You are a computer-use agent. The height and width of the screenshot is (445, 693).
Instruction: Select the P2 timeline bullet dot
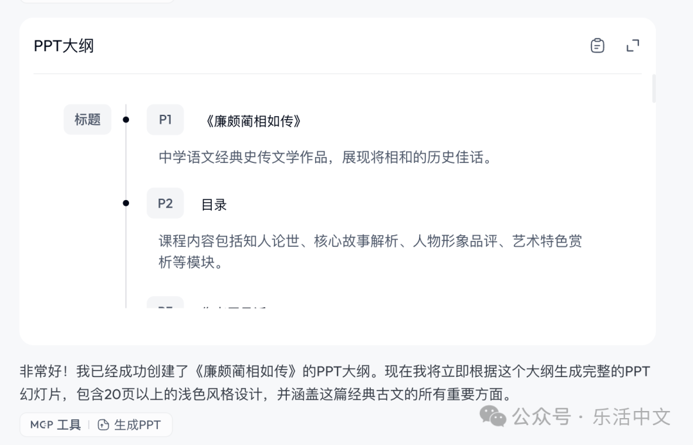click(126, 203)
